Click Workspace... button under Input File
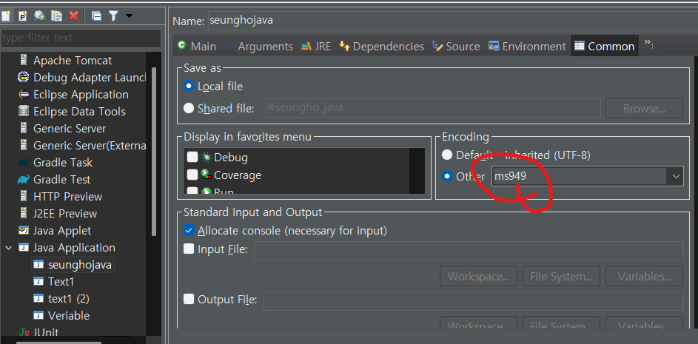Viewport: 698px width, 344px height. [479, 277]
